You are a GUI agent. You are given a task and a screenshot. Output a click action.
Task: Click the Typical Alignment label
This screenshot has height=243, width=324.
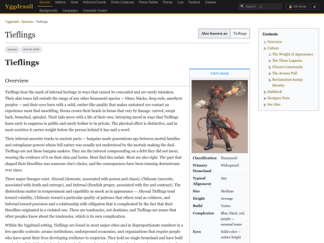tap(202, 181)
